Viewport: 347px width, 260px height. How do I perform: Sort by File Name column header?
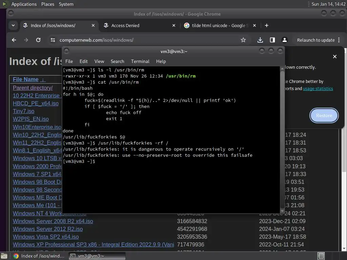26,79
